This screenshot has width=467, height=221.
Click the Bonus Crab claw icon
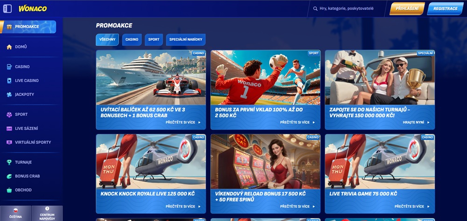(x=9, y=176)
